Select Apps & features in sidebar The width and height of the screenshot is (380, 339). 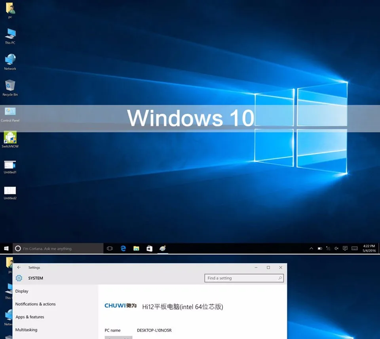tap(30, 317)
